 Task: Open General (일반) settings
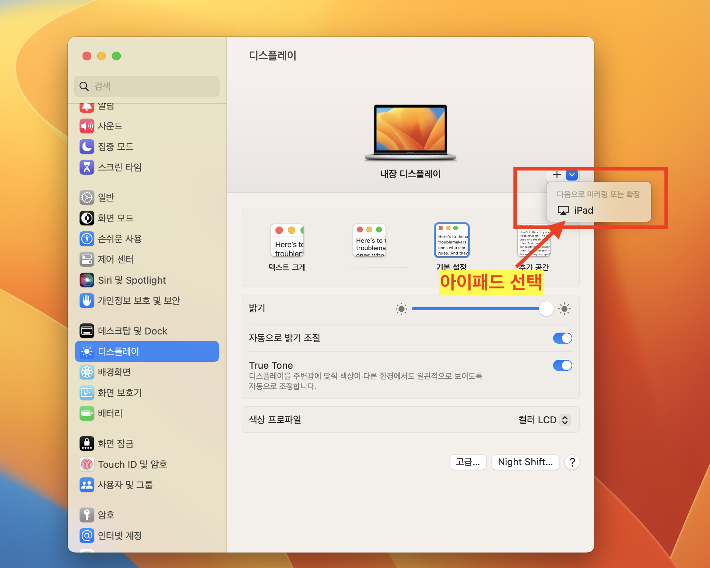point(107,197)
